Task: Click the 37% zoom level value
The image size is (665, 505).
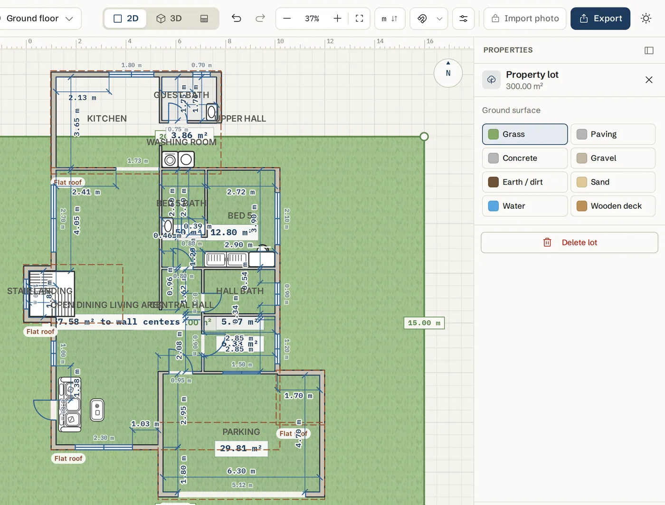Action: click(x=312, y=19)
